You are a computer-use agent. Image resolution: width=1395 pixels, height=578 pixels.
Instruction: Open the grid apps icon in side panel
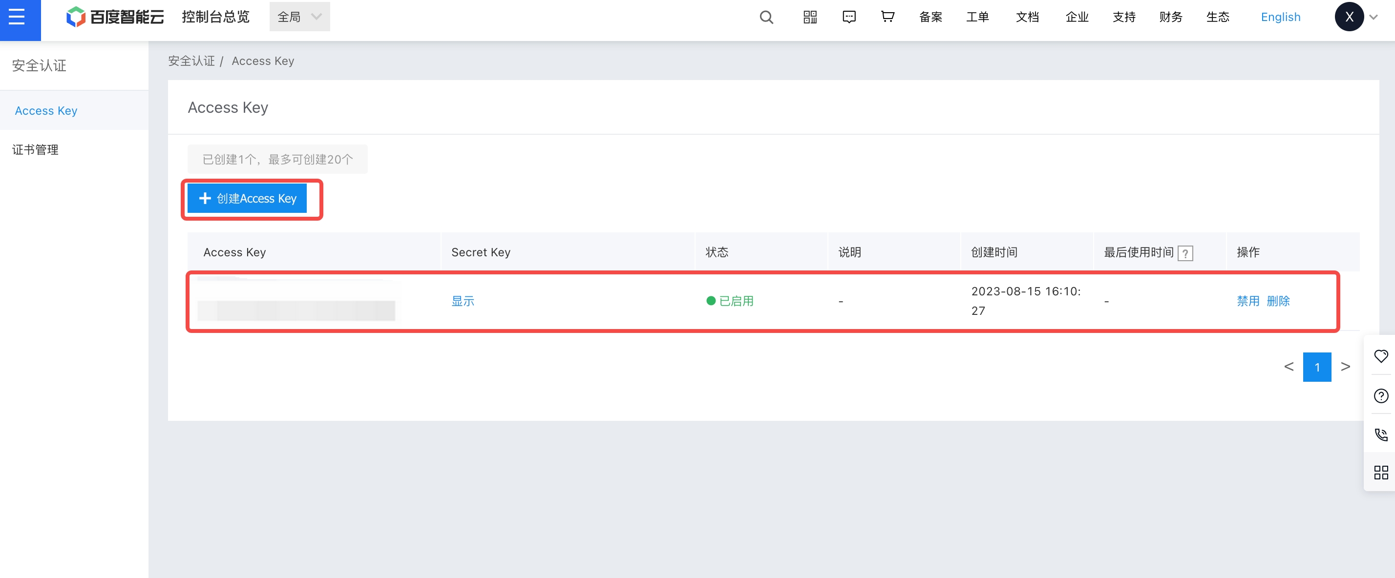point(1380,473)
